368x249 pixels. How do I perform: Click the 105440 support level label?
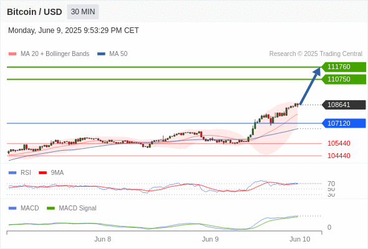point(339,143)
